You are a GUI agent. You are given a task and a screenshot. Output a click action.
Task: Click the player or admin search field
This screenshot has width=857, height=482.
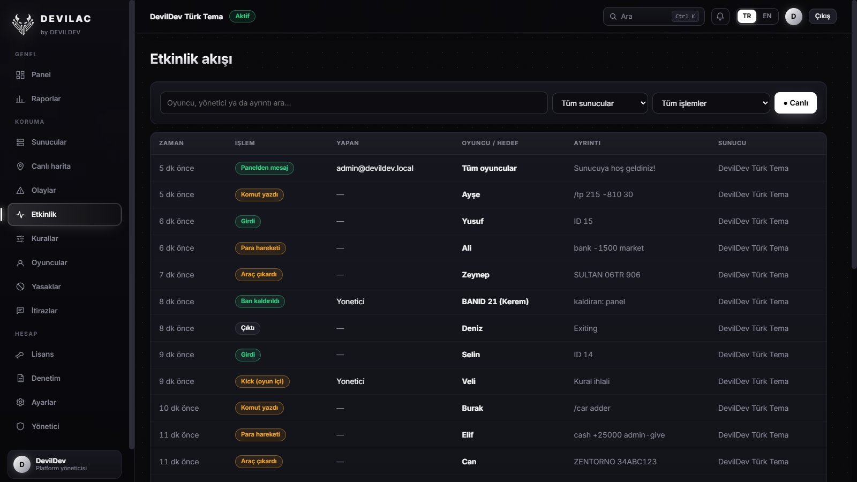pos(354,103)
